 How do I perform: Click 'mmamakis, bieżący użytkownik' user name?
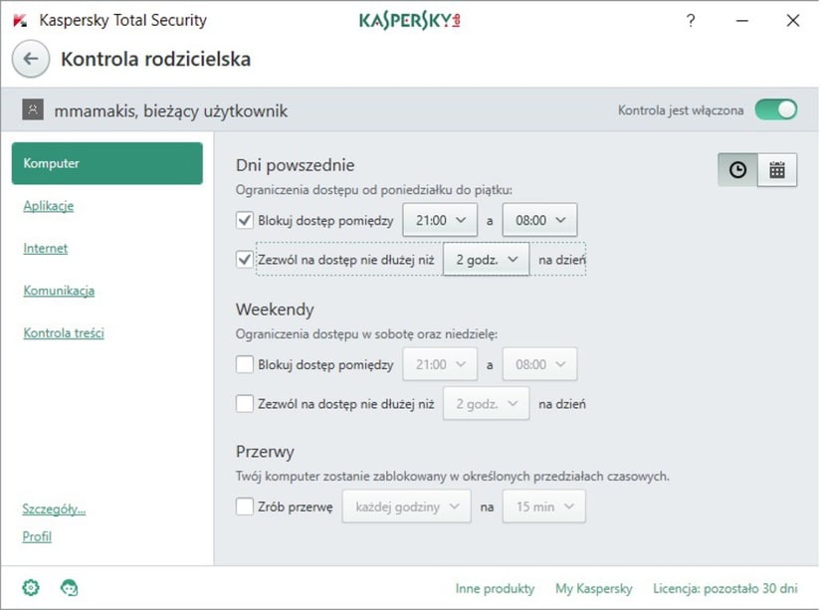pyautogui.click(x=171, y=110)
